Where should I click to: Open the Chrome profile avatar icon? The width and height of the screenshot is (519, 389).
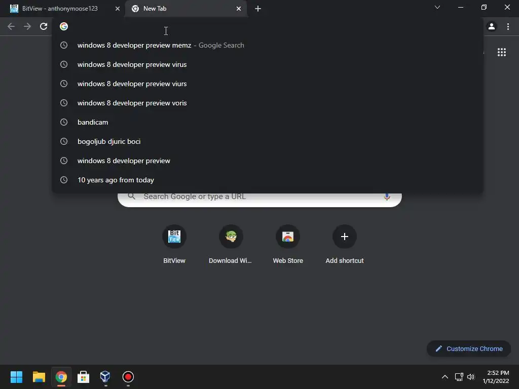coord(492,26)
